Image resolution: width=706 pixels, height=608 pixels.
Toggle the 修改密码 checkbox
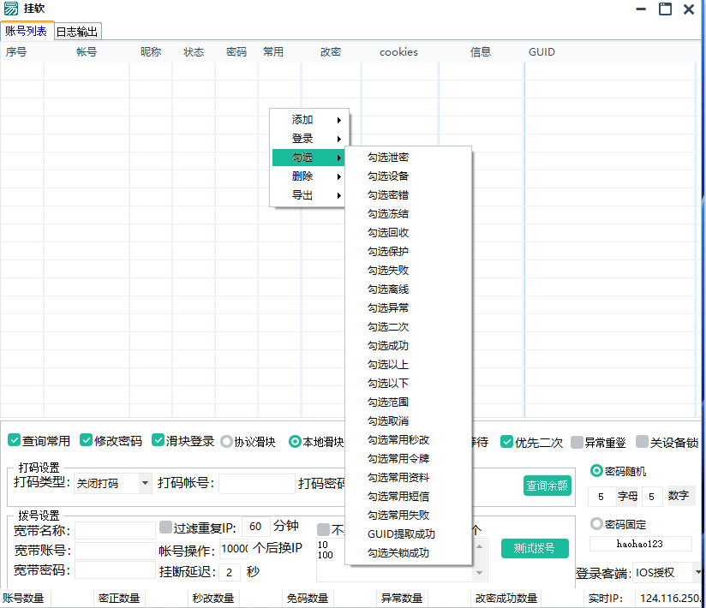click(x=86, y=441)
